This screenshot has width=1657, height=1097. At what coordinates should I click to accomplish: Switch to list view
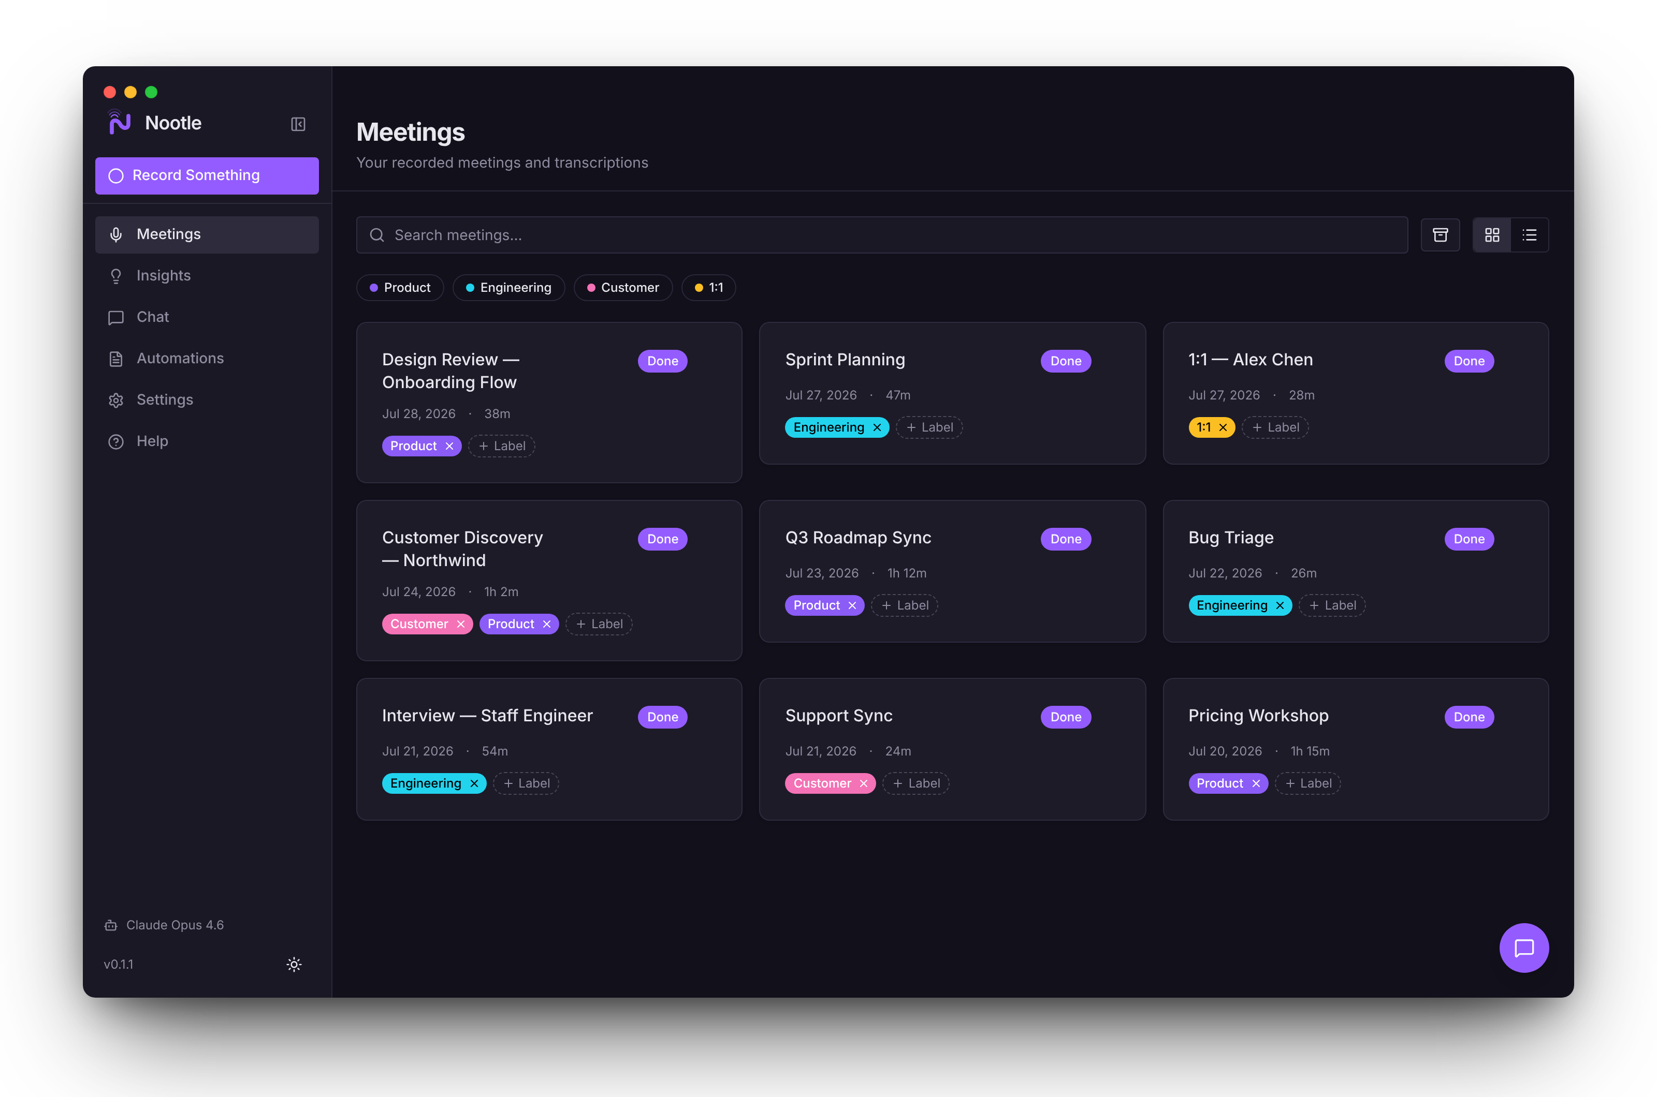(1529, 235)
